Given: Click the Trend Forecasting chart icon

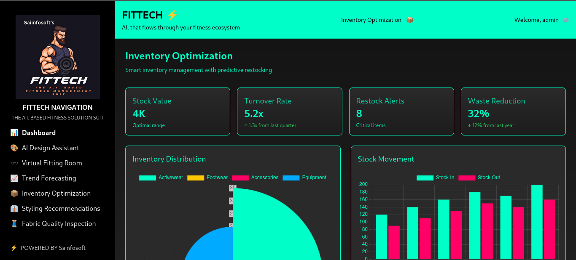Looking at the screenshot, I should 14,178.
